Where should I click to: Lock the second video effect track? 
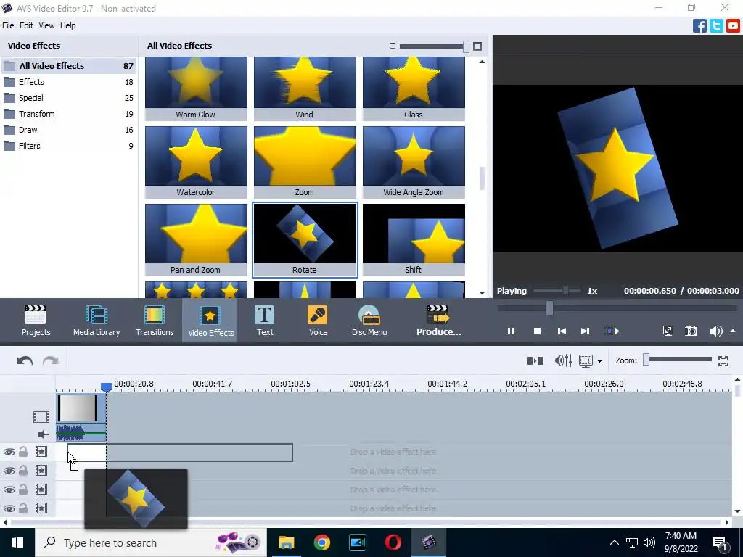click(22, 470)
